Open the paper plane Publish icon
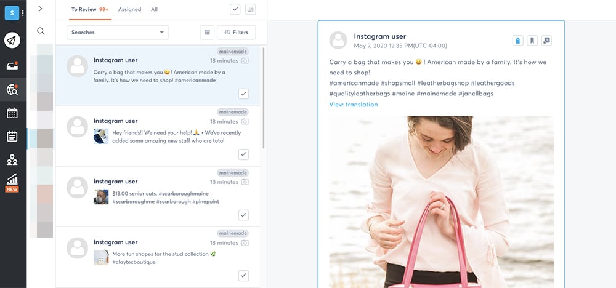The height and width of the screenshot is (288, 616). (x=12, y=41)
